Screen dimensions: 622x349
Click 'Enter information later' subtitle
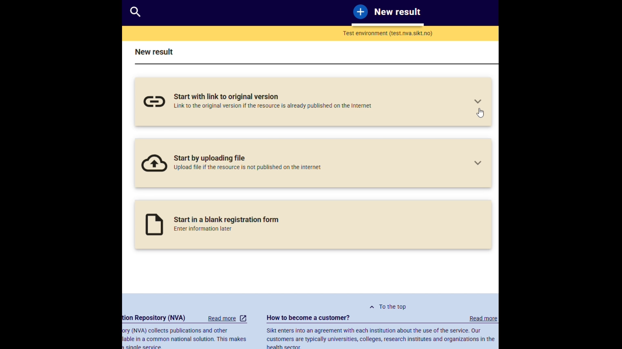click(203, 229)
